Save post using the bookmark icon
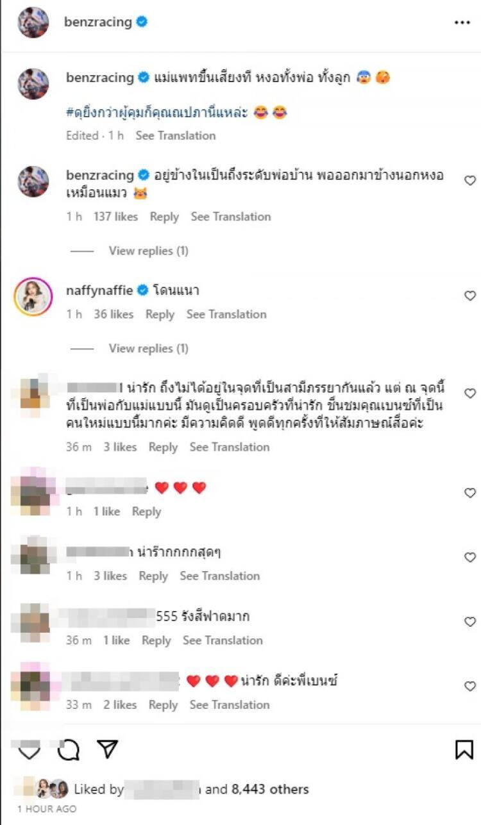Image resolution: width=481 pixels, height=825 pixels. [x=464, y=749]
